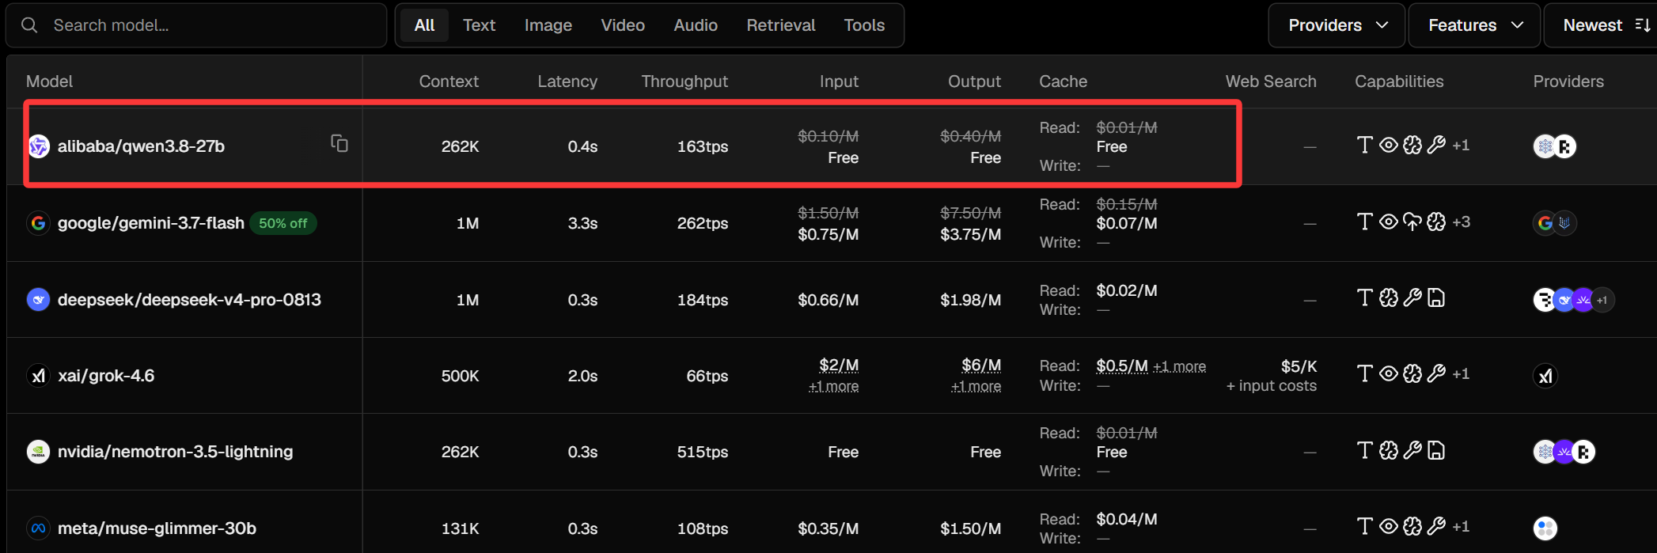Click the first provider icon in deepseek-v4-pro row
Image resolution: width=1657 pixels, height=553 pixels.
1544,300
